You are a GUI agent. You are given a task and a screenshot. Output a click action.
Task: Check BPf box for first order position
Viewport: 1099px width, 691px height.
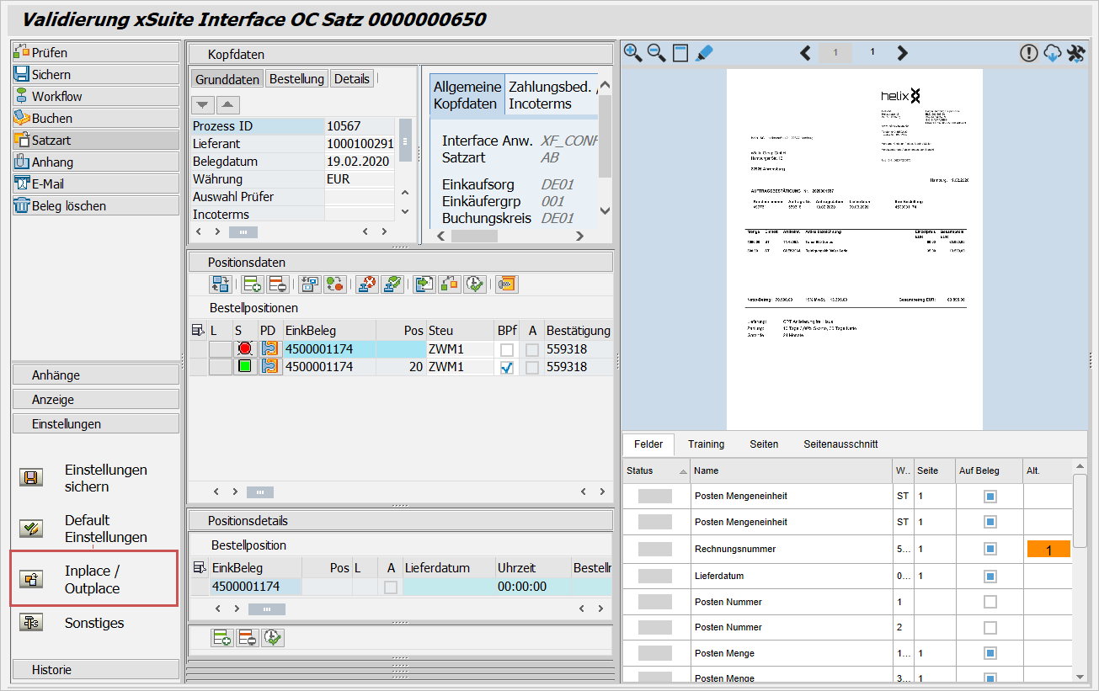click(x=507, y=349)
